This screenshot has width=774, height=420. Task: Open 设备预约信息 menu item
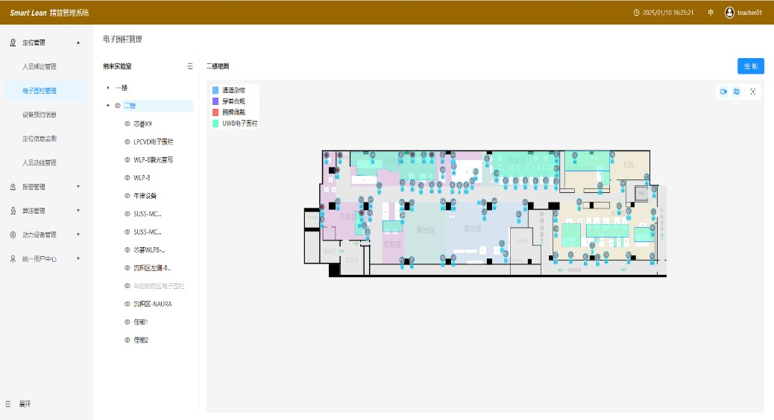pos(40,115)
